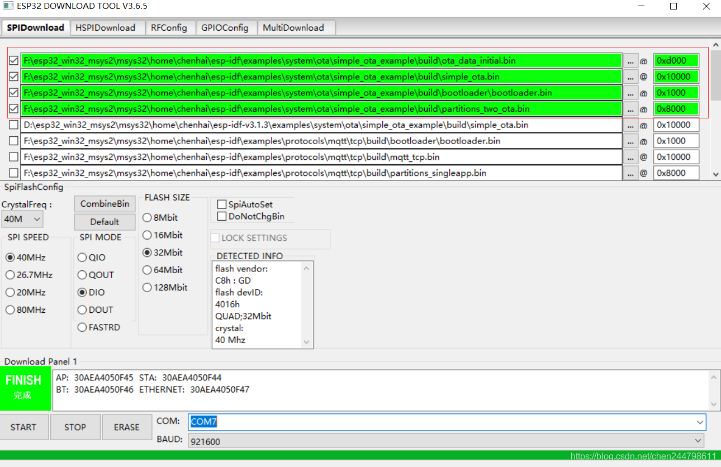The width and height of the screenshot is (721, 467).
Task: Click the file list vertical scrollbar down arrow
Action: 716,175
